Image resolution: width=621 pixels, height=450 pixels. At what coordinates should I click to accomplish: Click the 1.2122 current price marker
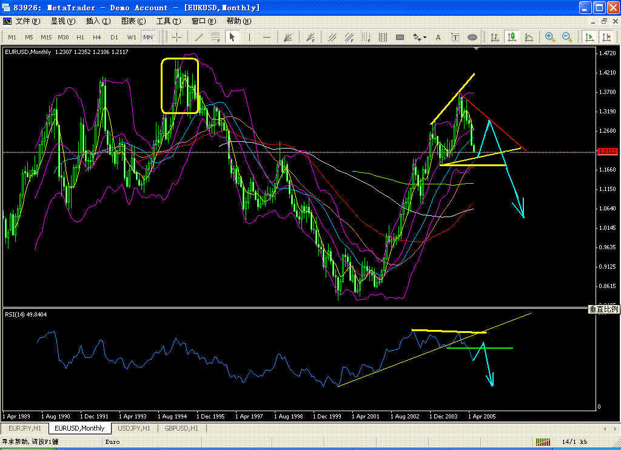point(607,152)
